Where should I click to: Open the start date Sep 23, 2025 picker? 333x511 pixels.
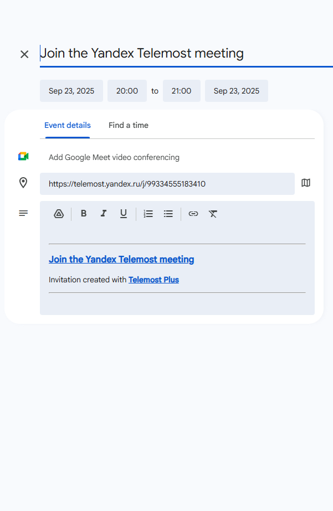(71, 91)
